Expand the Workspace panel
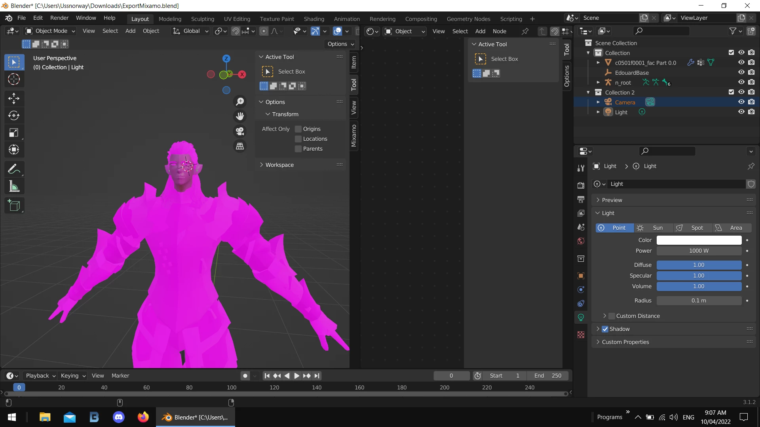 (279, 165)
